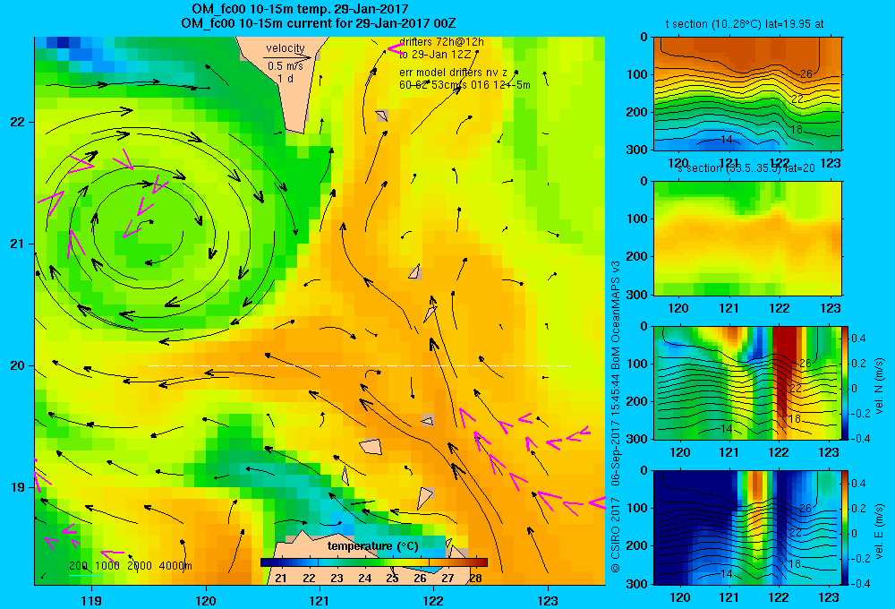Click the magenta drifter arrow beside drifters legend

coord(396,48)
